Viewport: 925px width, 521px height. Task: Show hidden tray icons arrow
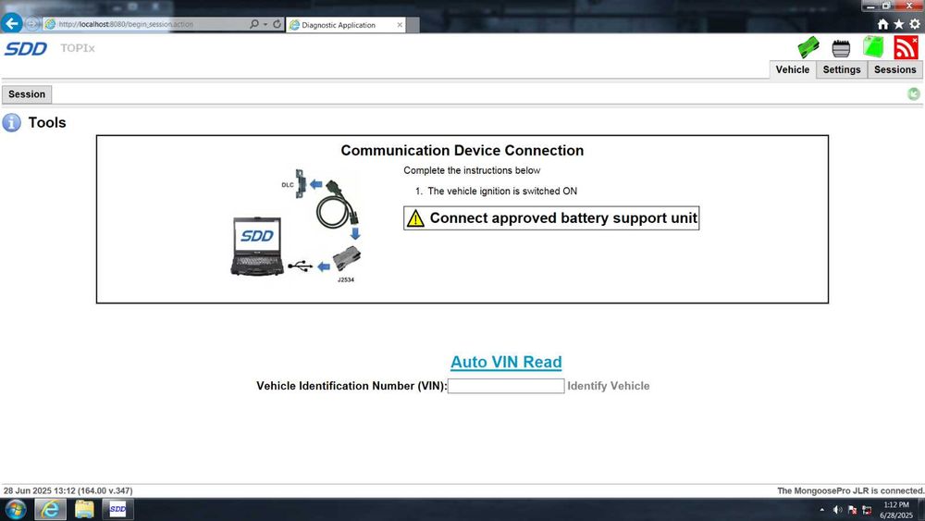click(x=822, y=510)
